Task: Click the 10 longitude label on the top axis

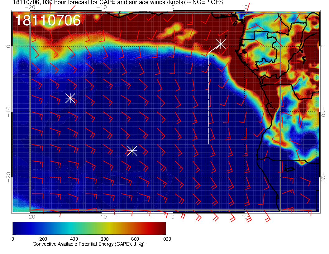Action: 245,7
